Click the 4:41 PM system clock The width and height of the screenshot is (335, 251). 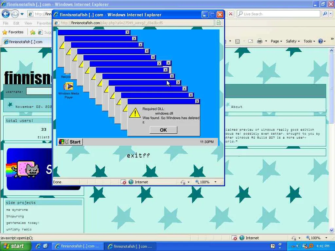[x=323, y=246]
